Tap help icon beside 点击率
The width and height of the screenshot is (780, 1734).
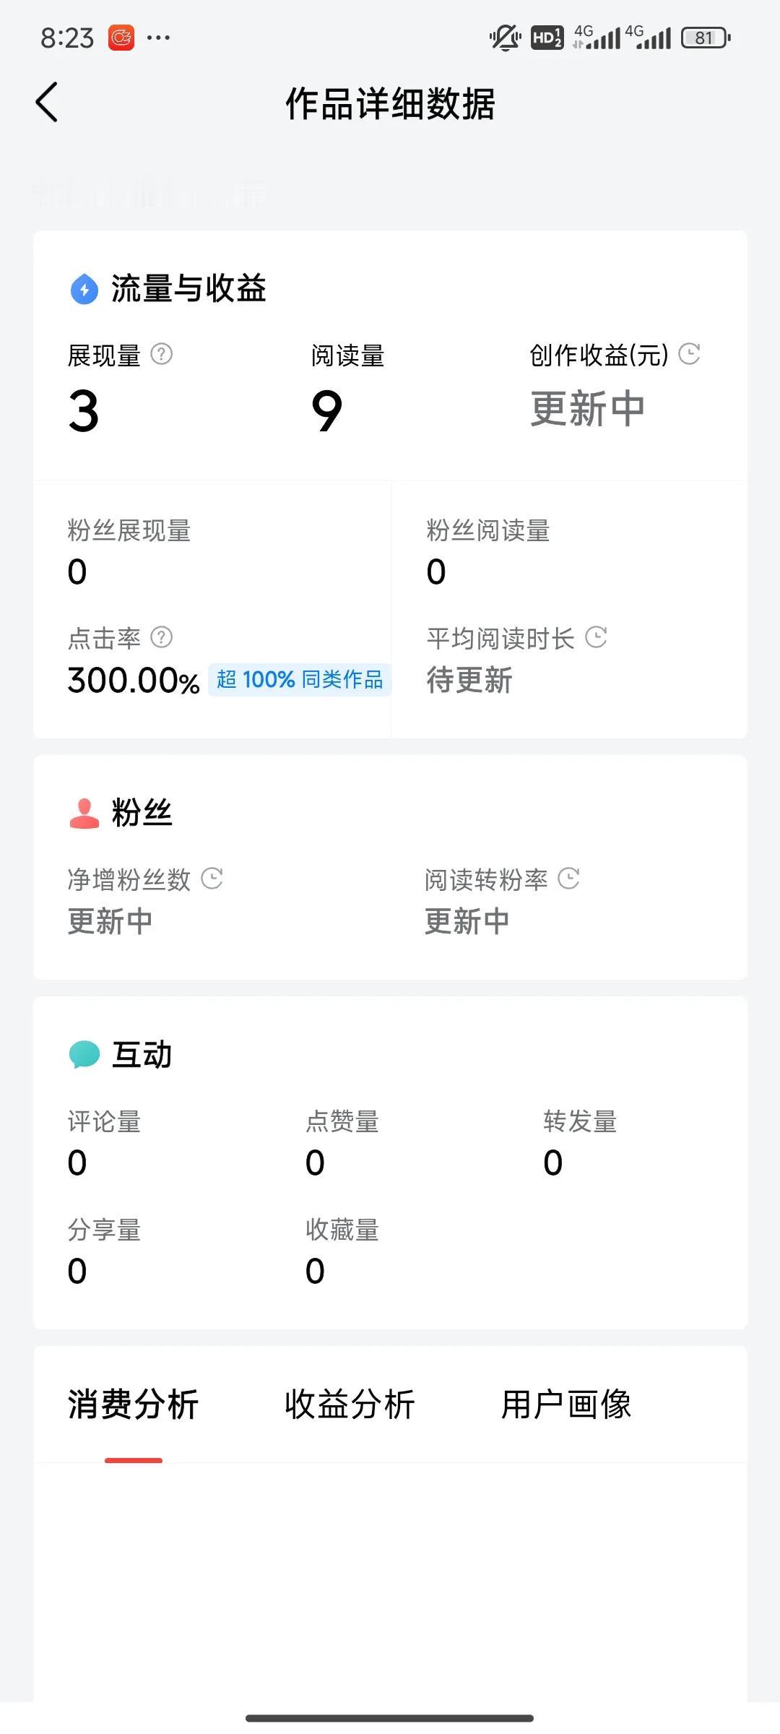click(161, 637)
